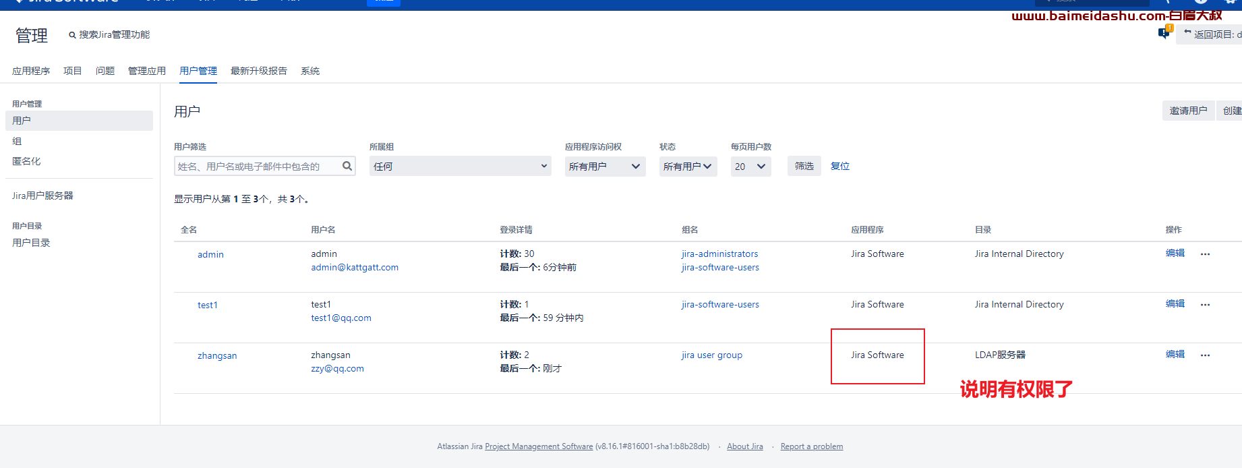
Task: Click the 邀请用户 button
Action: point(1188,111)
